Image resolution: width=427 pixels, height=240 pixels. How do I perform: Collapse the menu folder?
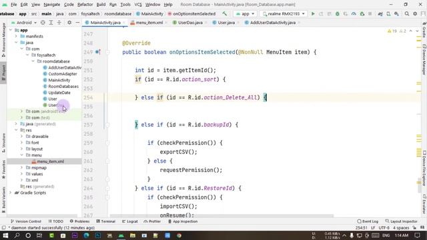point(21,155)
